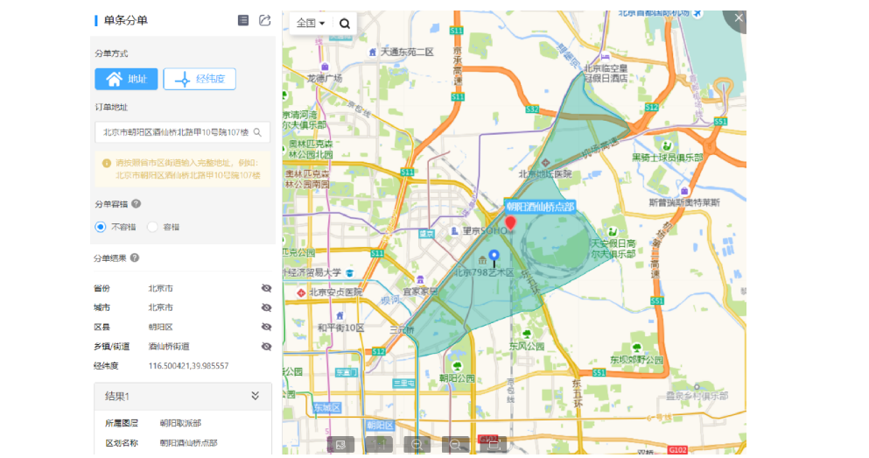Viewport: 869px width, 458px height.
Task: Click the fullscreen icon in bottom map toolbar
Action: (x=493, y=445)
